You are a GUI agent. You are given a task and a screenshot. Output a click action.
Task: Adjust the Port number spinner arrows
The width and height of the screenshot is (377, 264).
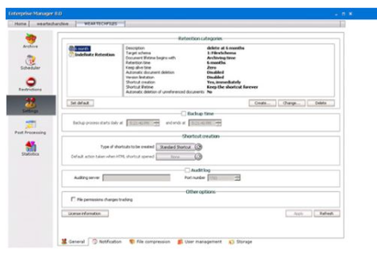(237, 178)
